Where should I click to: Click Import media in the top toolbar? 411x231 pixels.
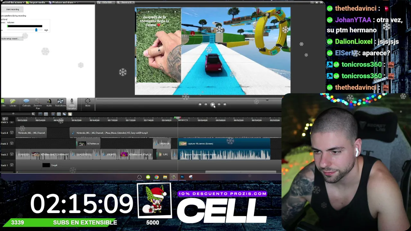tap(36, 3)
